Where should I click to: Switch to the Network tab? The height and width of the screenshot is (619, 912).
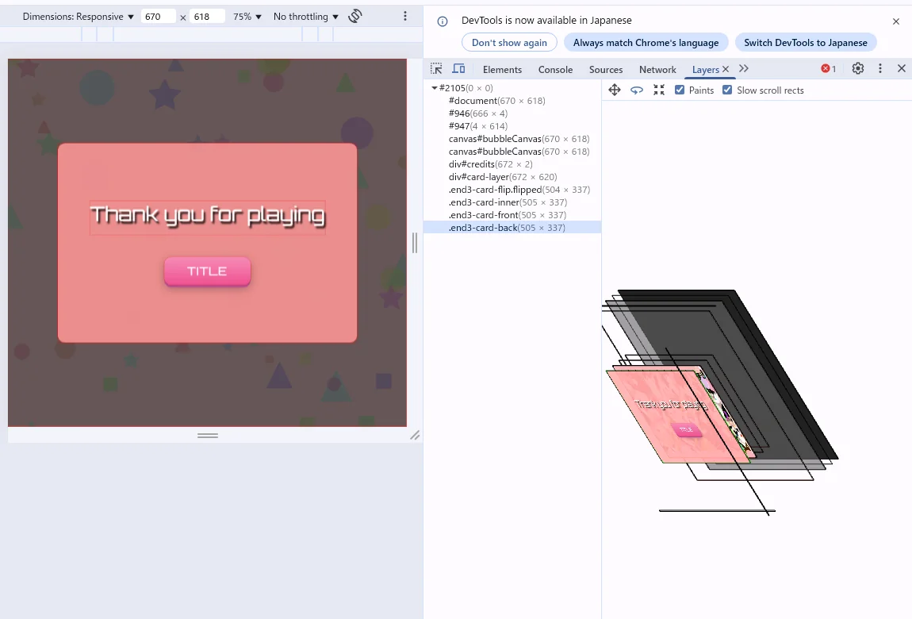click(x=657, y=70)
